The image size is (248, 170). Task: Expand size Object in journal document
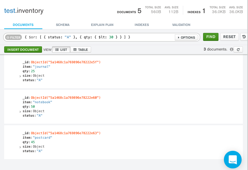(20, 76)
